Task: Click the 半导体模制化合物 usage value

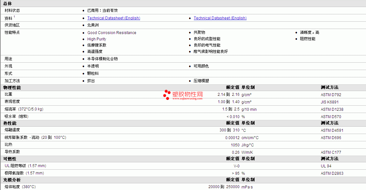Action: [x=103, y=59]
